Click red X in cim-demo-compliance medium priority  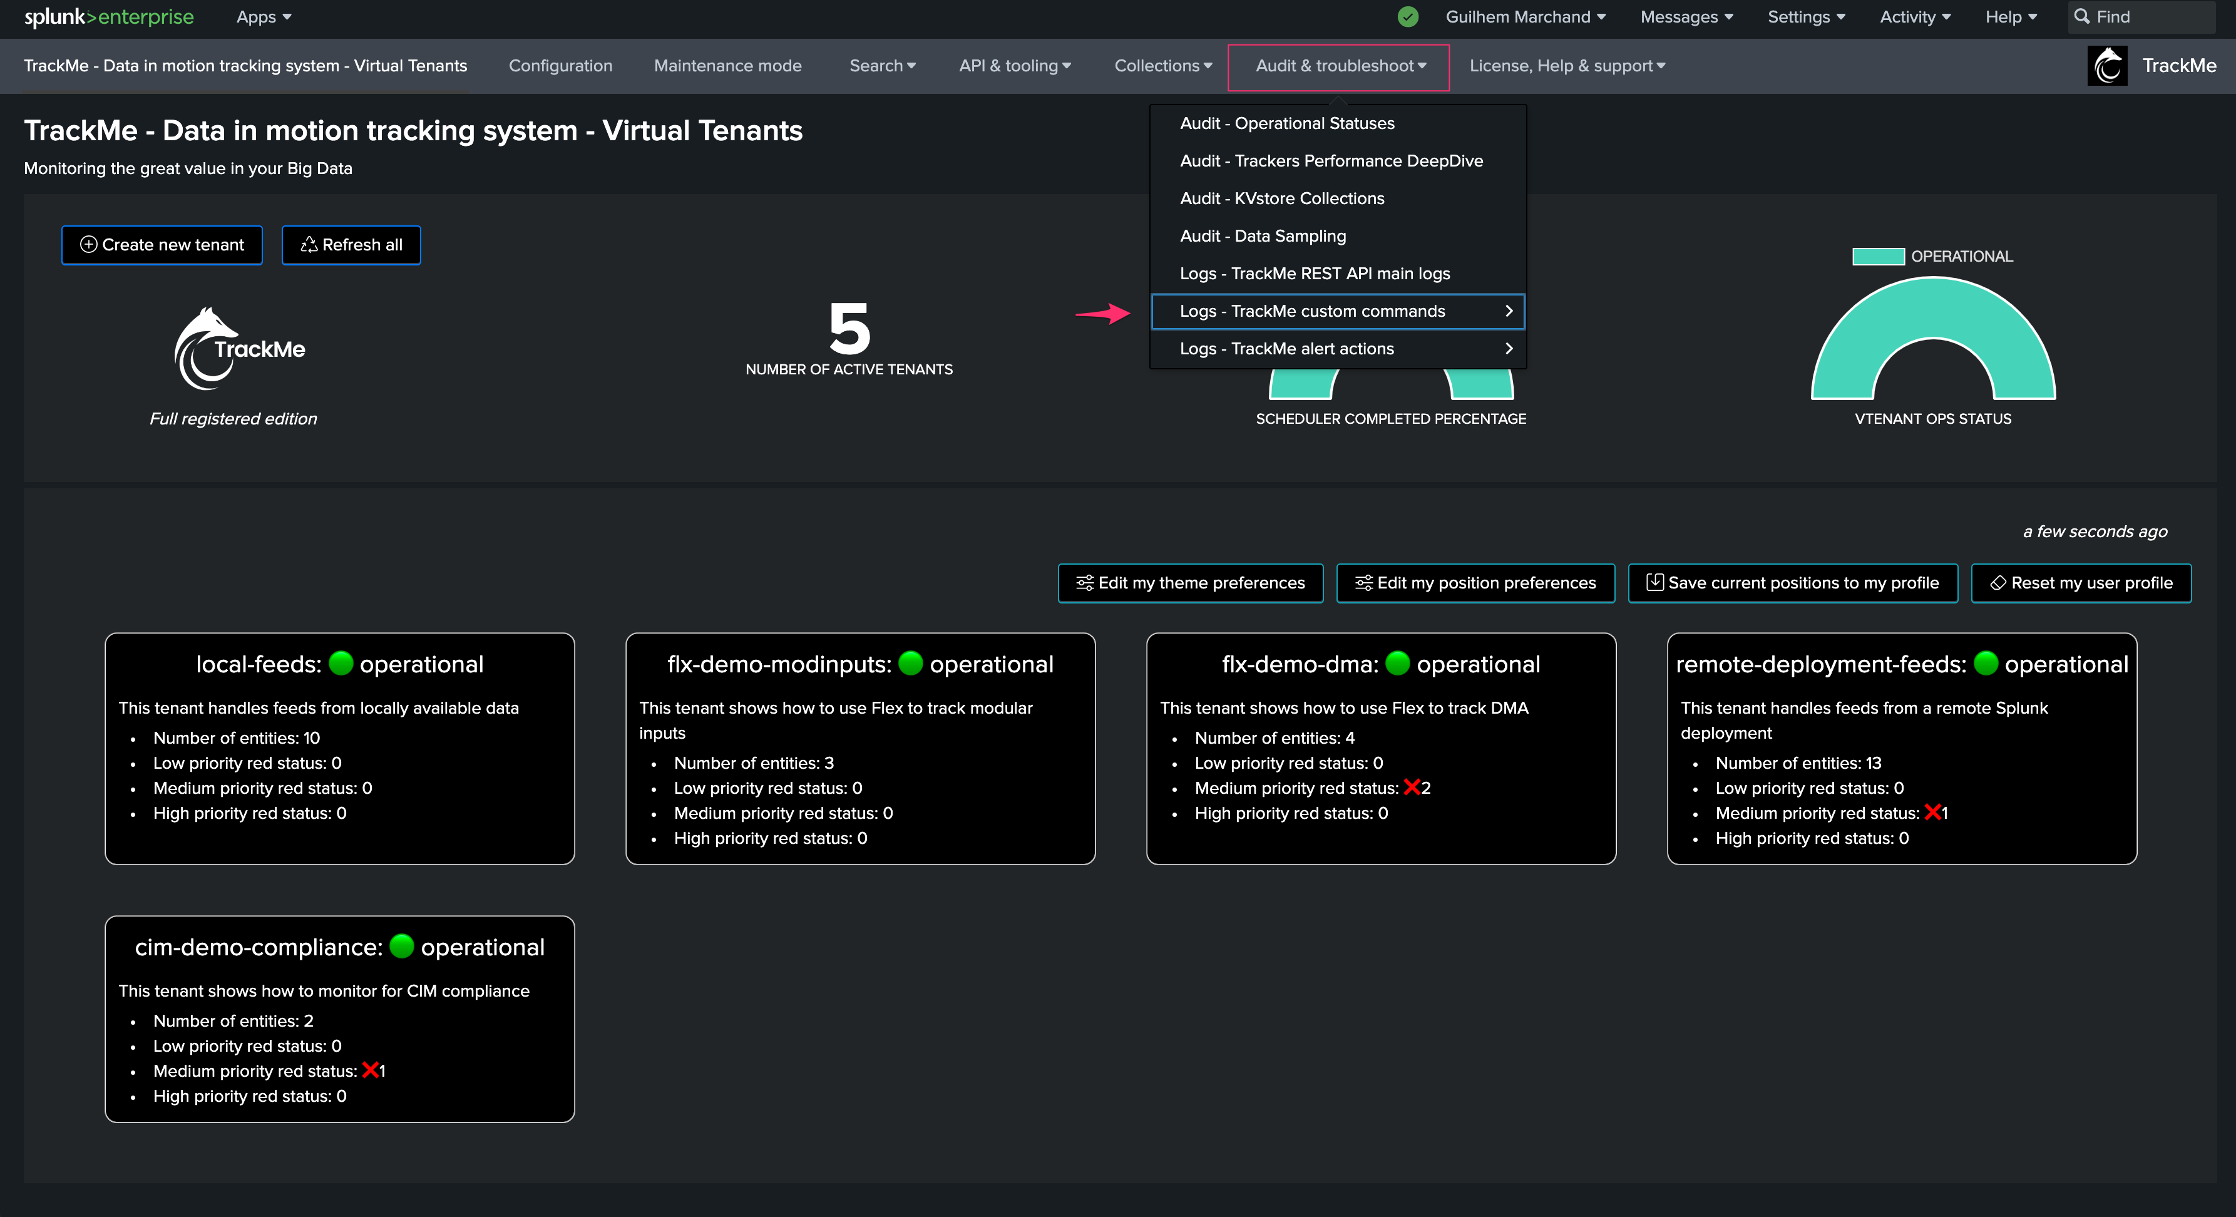(x=370, y=1071)
